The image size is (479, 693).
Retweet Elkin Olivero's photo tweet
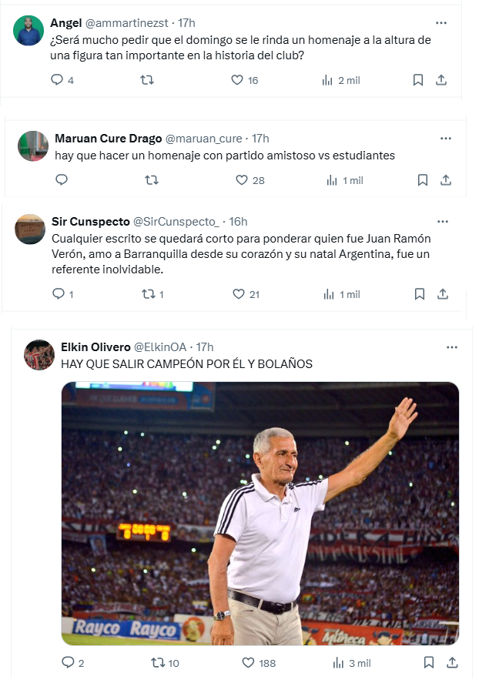(157, 662)
